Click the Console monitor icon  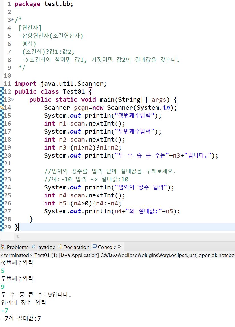pyautogui.click(x=95, y=246)
